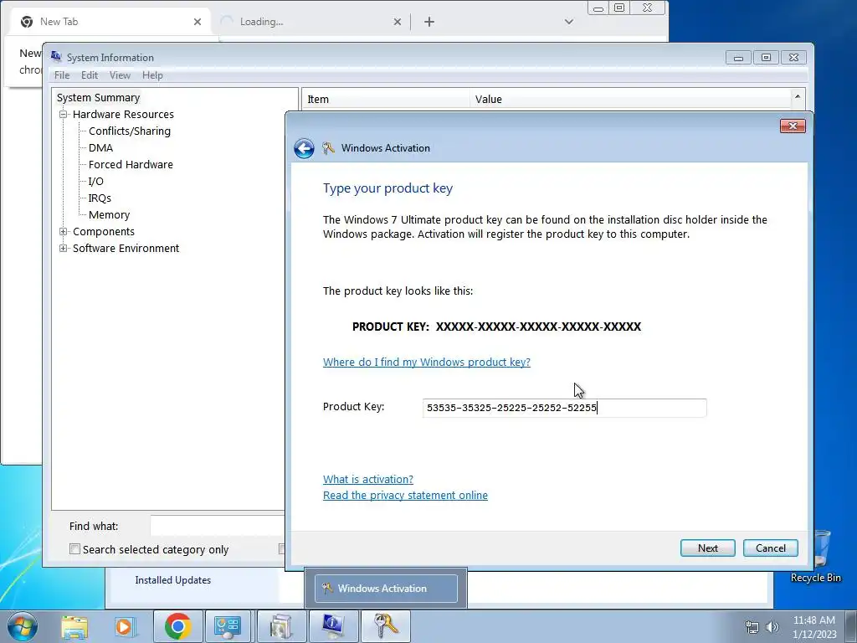Screen dimensions: 857x643
Task: Click the Value column header
Action: [x=630, y=99]
